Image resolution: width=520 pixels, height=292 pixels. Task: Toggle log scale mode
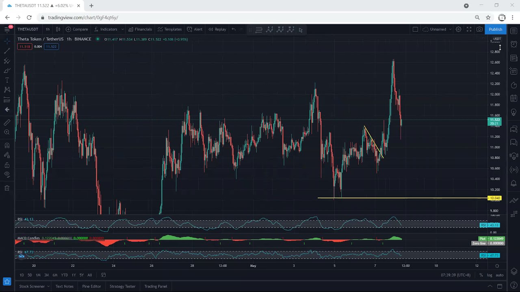click(x=490, y=275)
